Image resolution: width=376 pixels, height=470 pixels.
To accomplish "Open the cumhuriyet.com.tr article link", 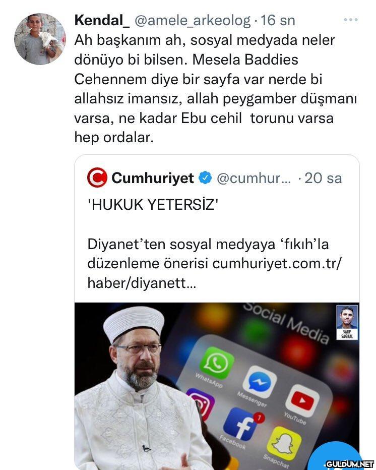I will [214, 273].
